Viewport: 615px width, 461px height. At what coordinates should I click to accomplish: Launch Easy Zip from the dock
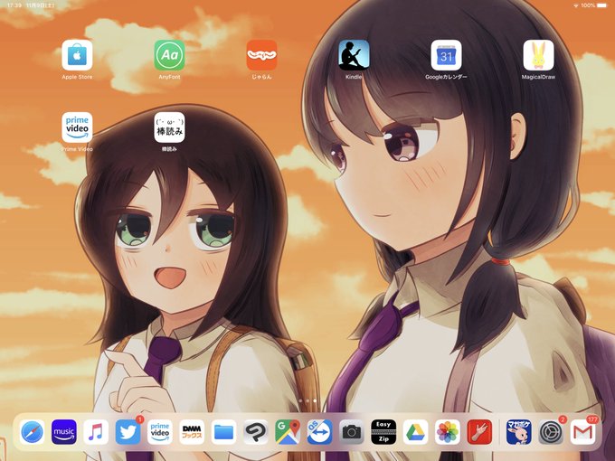pyautogui.click(x=383, y=432)
